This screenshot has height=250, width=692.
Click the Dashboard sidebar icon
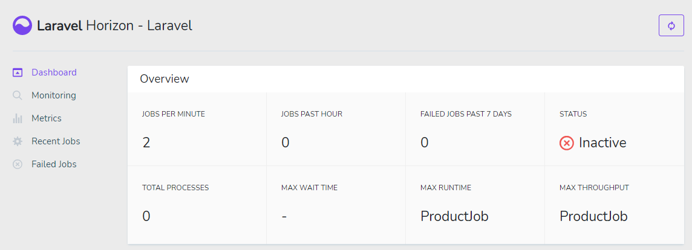coord(17,72)
